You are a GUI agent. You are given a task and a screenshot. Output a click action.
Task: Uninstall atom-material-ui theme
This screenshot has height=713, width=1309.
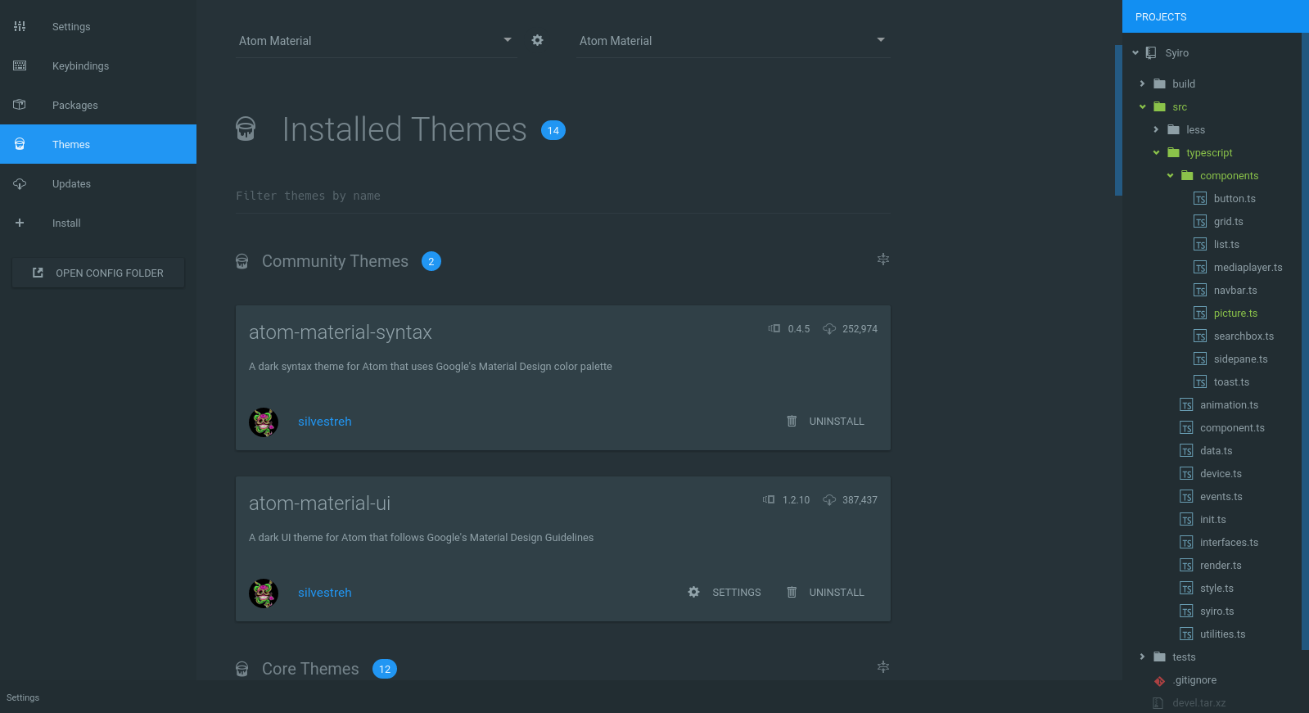[x=825, y=592]
